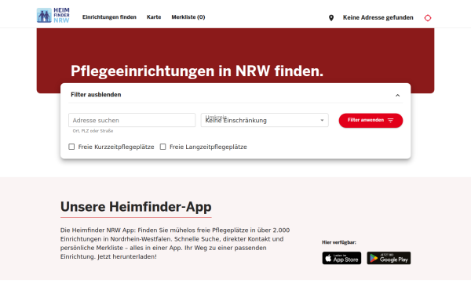
Task: Click the Adresse suchen input field
Action: pyautogui.click(x=132, y=120)
